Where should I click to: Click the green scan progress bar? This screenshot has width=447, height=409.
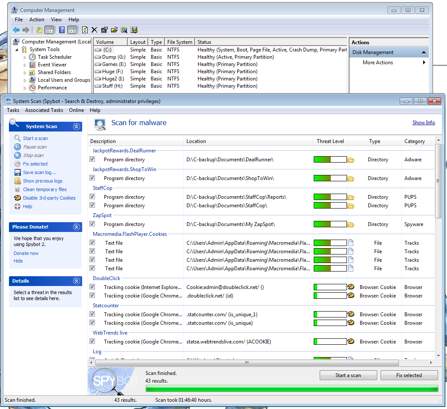coord(292,389)
